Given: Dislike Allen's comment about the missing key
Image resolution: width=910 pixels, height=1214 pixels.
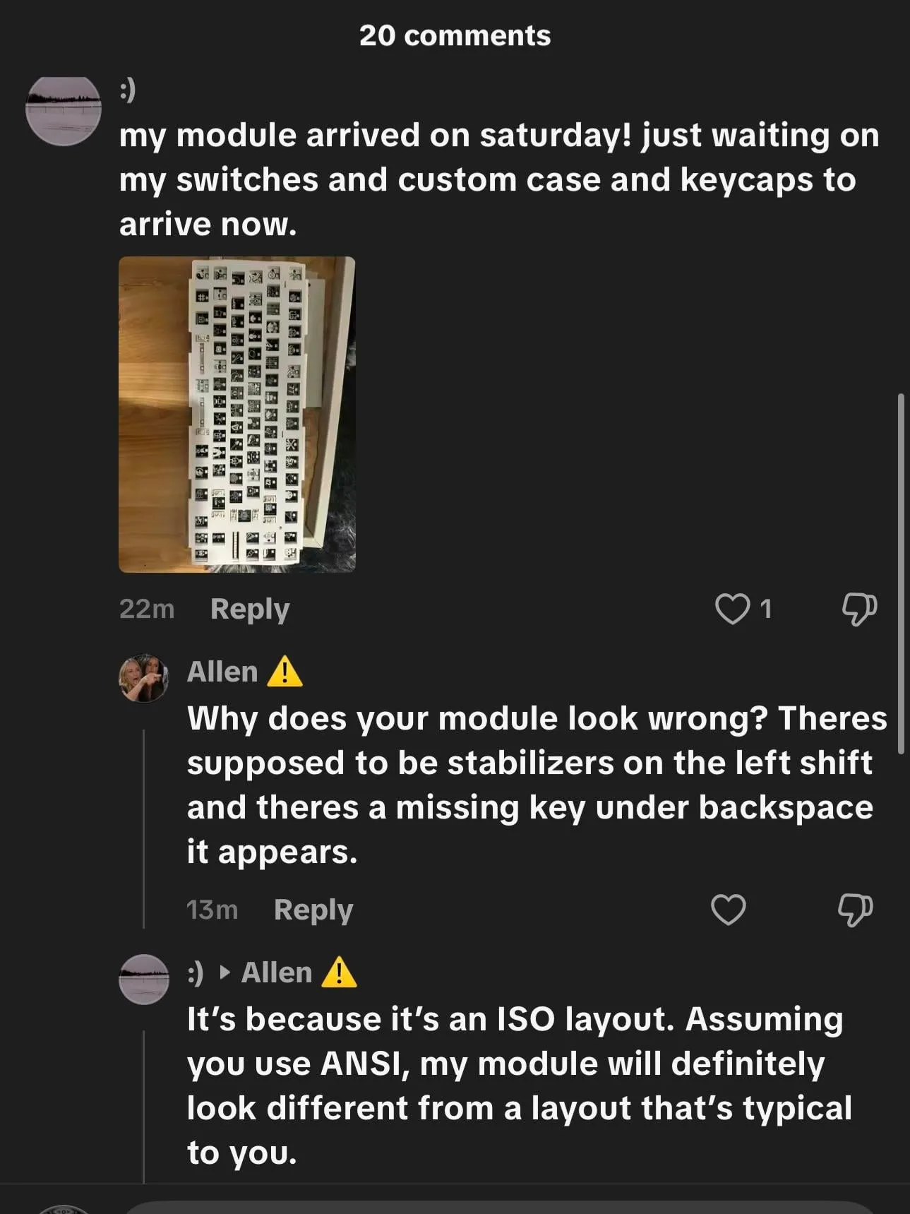Looking at the screenshot, I should 855,909.
